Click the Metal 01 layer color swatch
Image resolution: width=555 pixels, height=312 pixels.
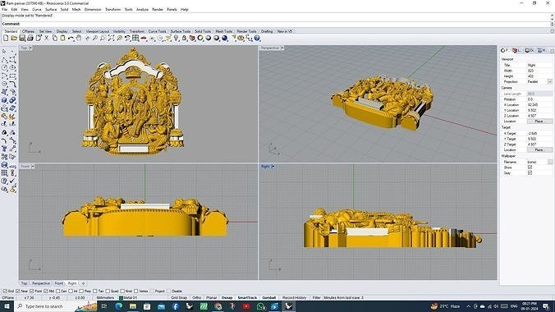click(x=121, y=298)
